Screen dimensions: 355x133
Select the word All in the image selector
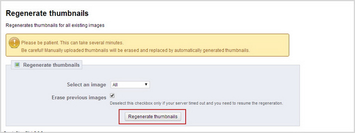click(x=115, y=85)
